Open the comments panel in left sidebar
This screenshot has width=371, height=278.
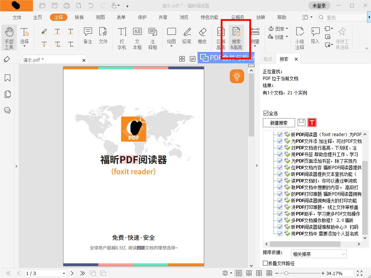(x=8, y=110)
